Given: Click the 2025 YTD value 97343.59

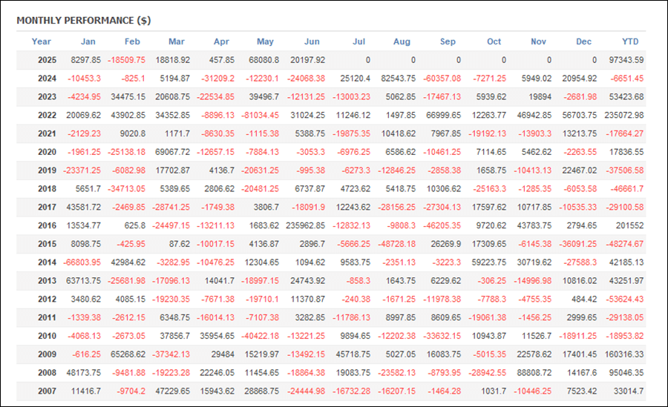Looking at the screenshot, I should point(626,60).
